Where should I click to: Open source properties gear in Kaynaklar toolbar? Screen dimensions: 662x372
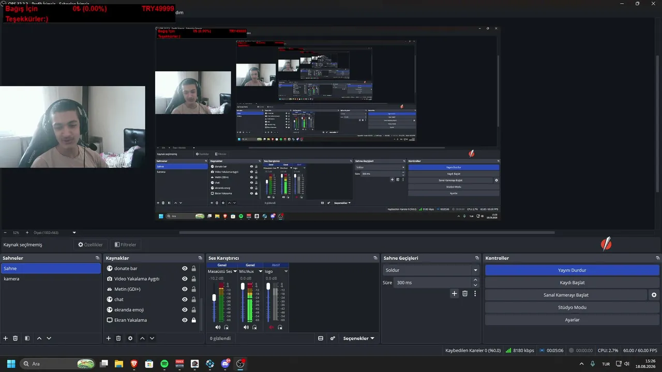(130, 338)
